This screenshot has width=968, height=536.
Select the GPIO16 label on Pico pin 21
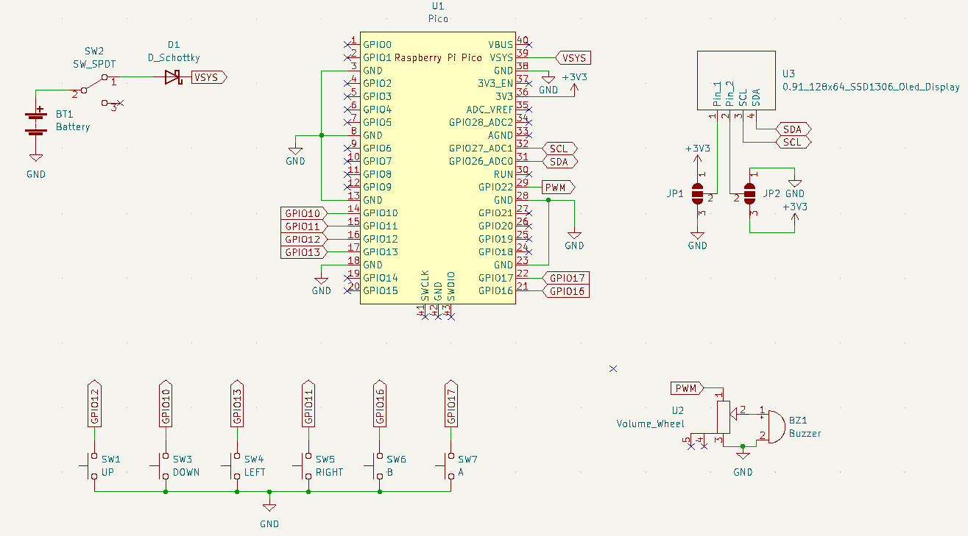[x=566, y=291]
